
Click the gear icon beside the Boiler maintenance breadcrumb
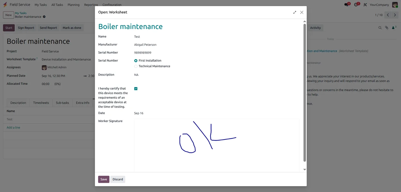pos(44,17)
